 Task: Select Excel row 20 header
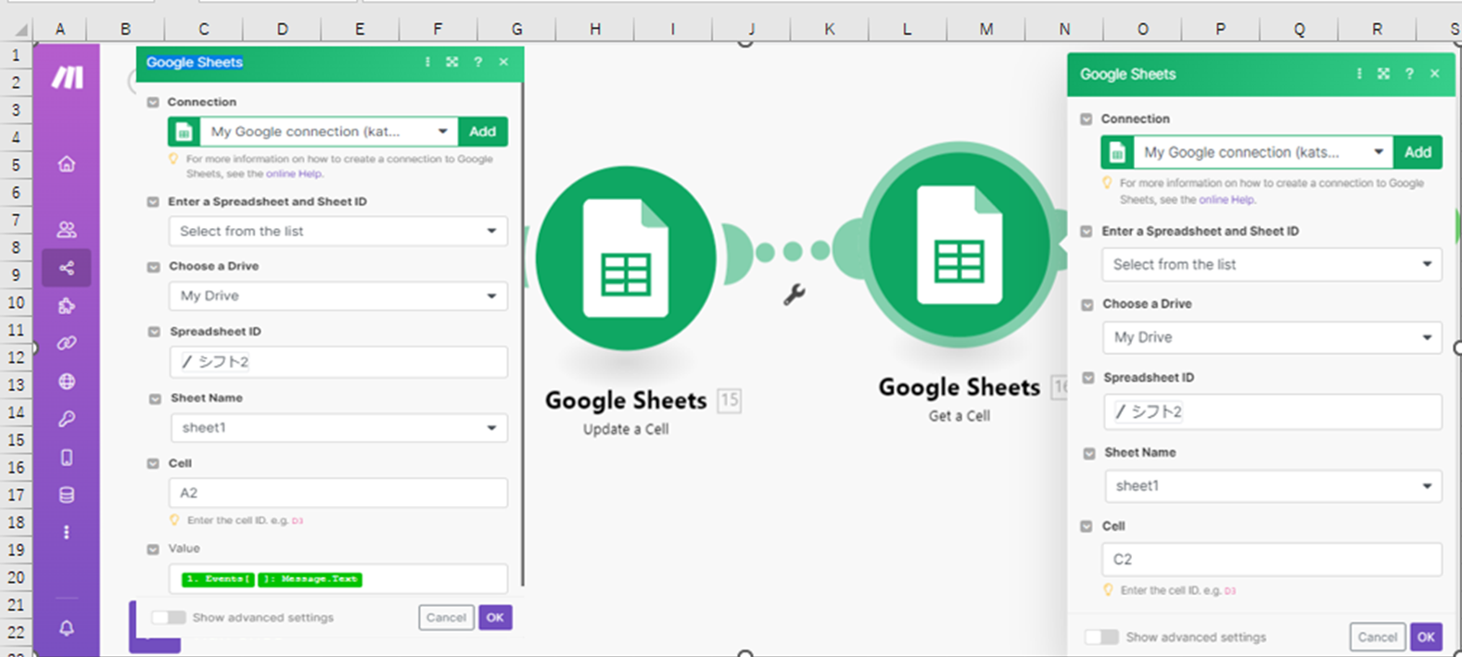(16, 577)
